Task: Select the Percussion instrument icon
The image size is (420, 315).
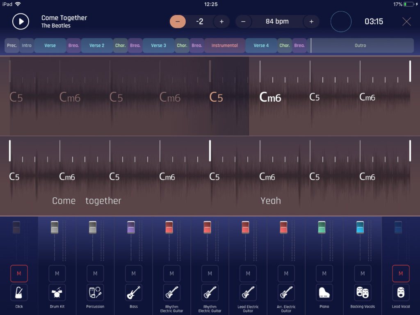Action: 95,292
